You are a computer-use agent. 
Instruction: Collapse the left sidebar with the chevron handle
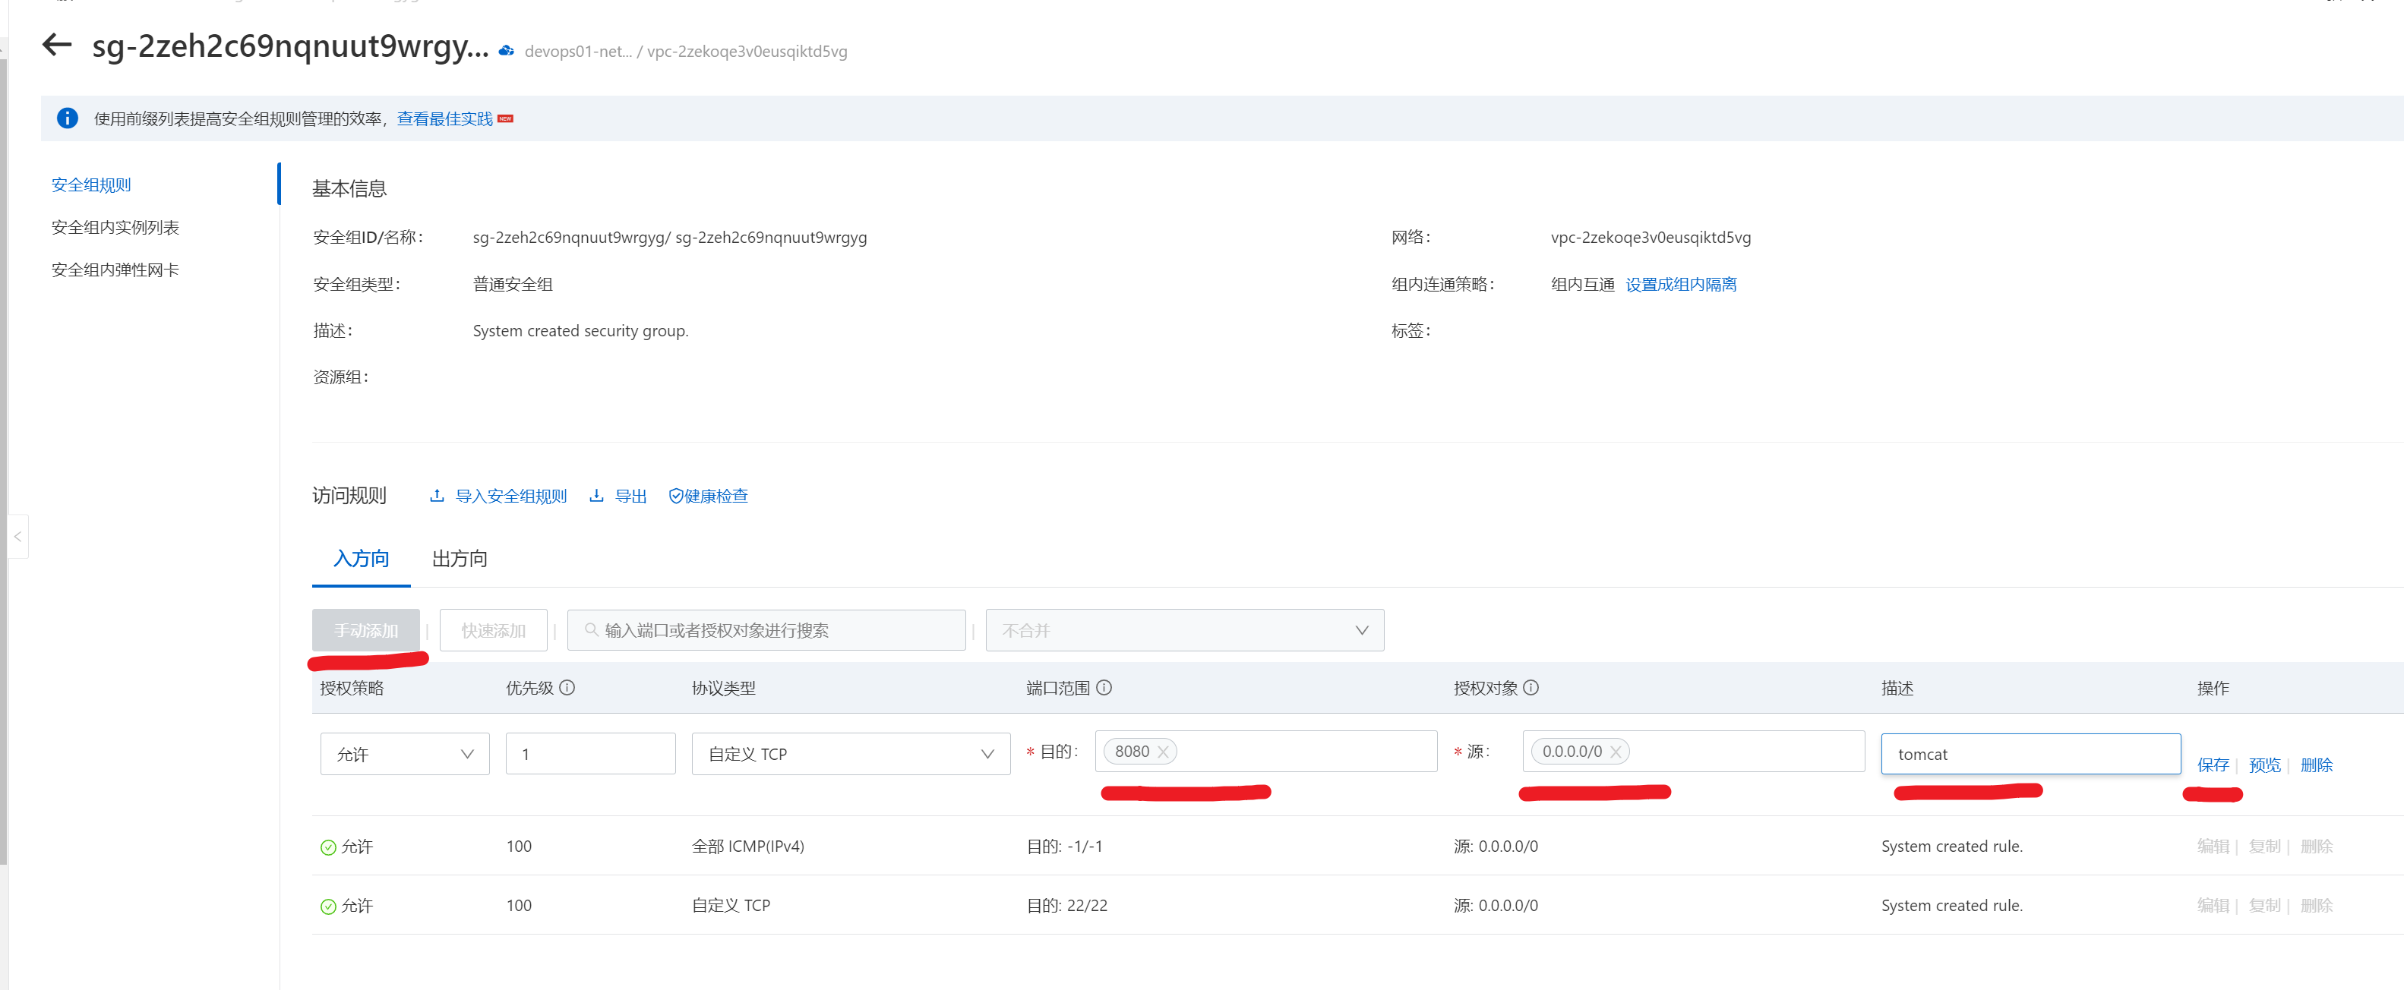click(17, 537)
